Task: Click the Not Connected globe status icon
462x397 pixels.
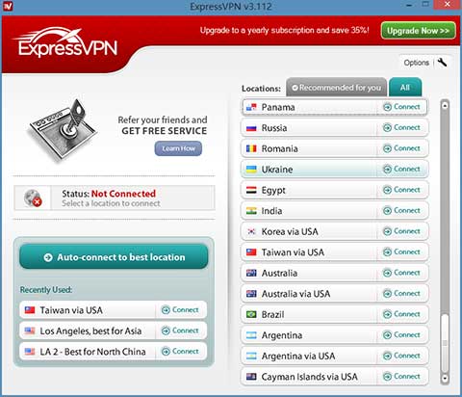Action: [x=33, y=198]
